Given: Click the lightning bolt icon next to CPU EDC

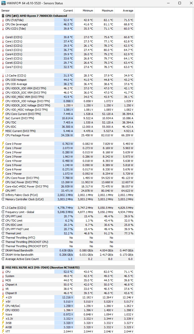Looking at the screenshot, I should tap(3, 127).
